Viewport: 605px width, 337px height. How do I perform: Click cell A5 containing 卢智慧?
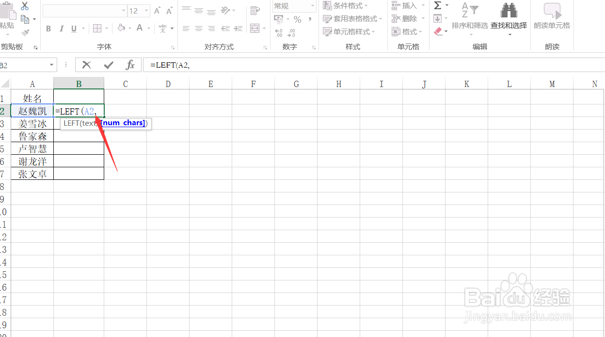pyautogui.click(x=32, y=149)
